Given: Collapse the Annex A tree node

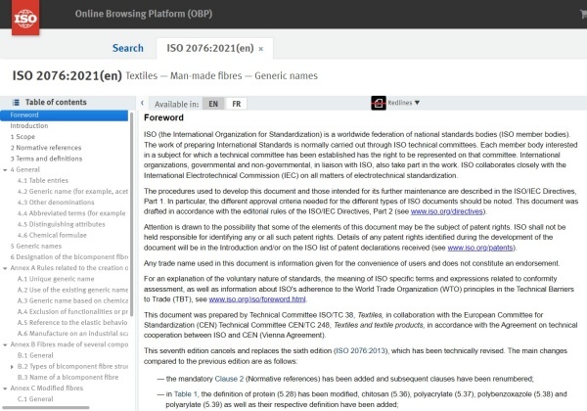Looking at the screenshot, I should [5, 268].
